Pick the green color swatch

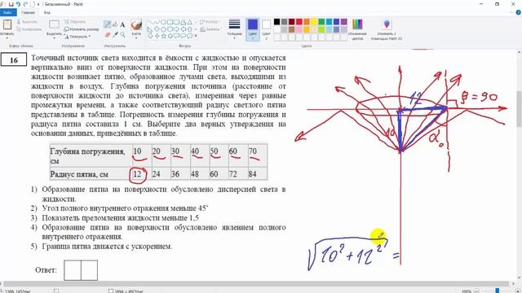point(321,22)
